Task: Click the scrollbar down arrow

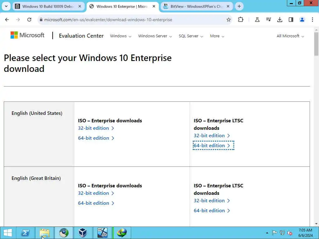Action: pos(316,224)
